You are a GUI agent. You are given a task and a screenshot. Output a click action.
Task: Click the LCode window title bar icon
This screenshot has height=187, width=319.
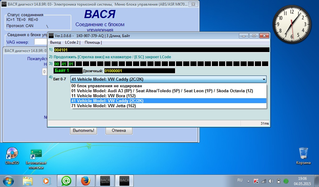pyautogui.click(x=51, y=36)
